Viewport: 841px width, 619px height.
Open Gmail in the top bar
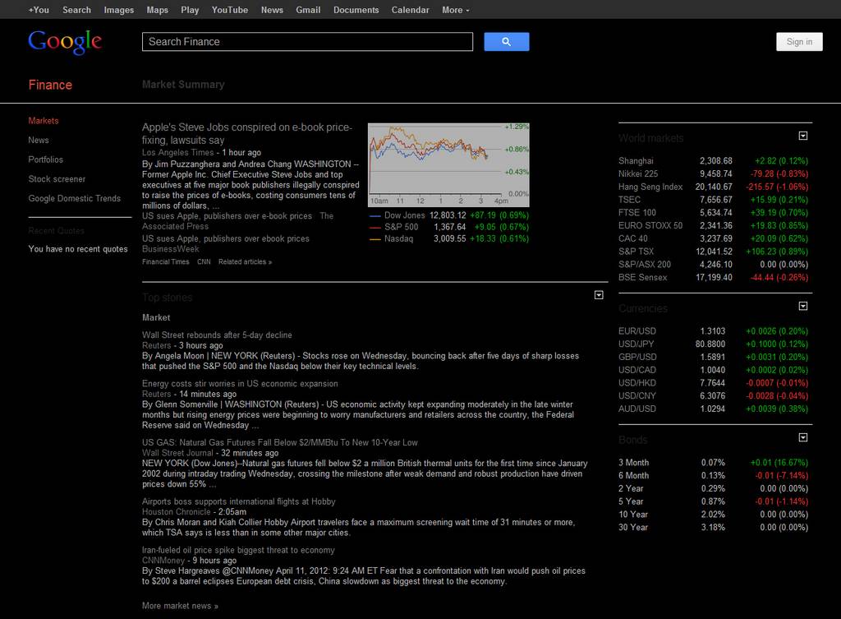[308, 10]
